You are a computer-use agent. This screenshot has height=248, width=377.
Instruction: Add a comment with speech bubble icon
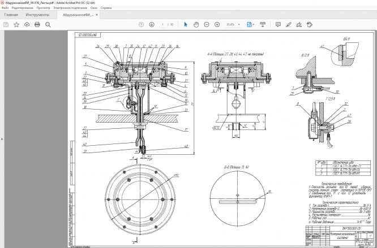278,25
